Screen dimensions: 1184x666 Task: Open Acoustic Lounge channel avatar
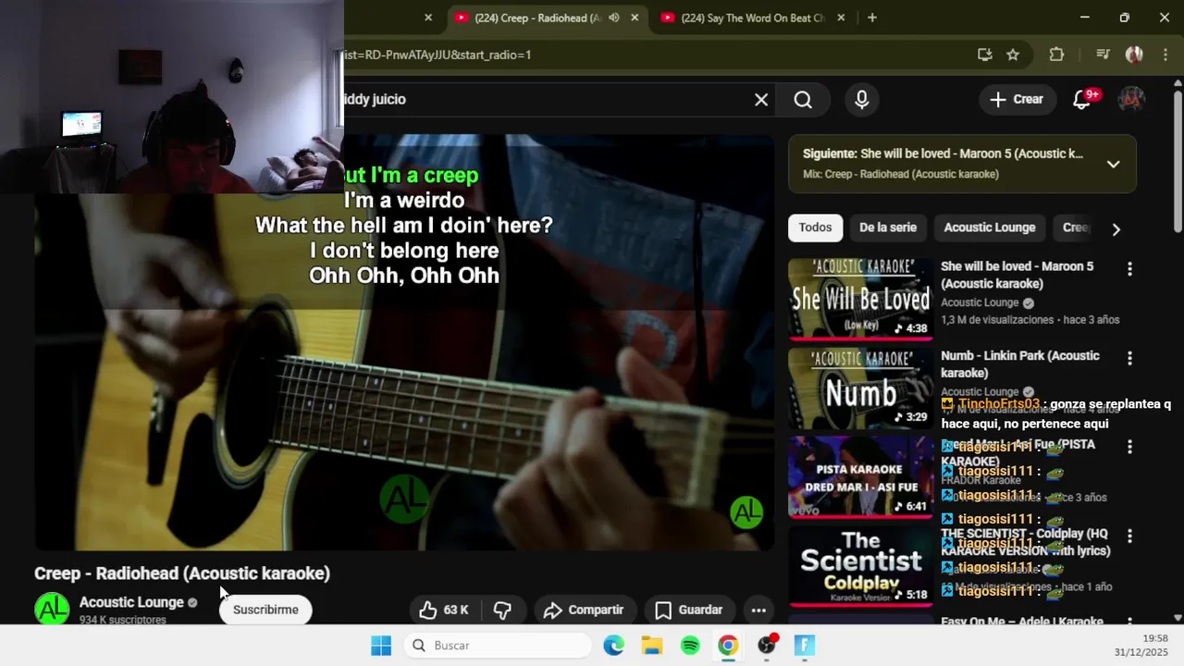pos(52,610)
